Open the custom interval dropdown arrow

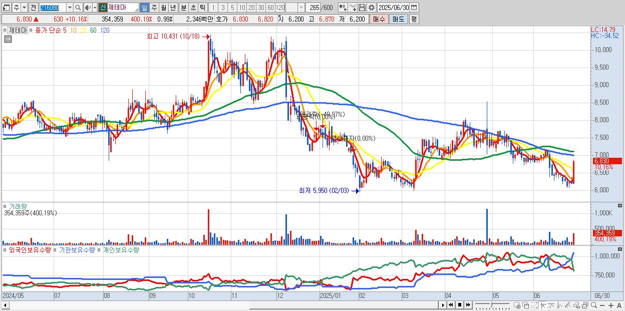[x=301, y=8]
